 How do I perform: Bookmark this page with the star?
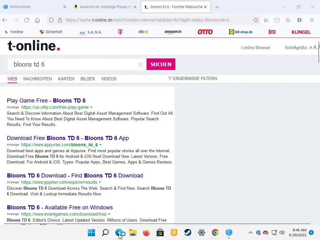[x=256, y=20]
